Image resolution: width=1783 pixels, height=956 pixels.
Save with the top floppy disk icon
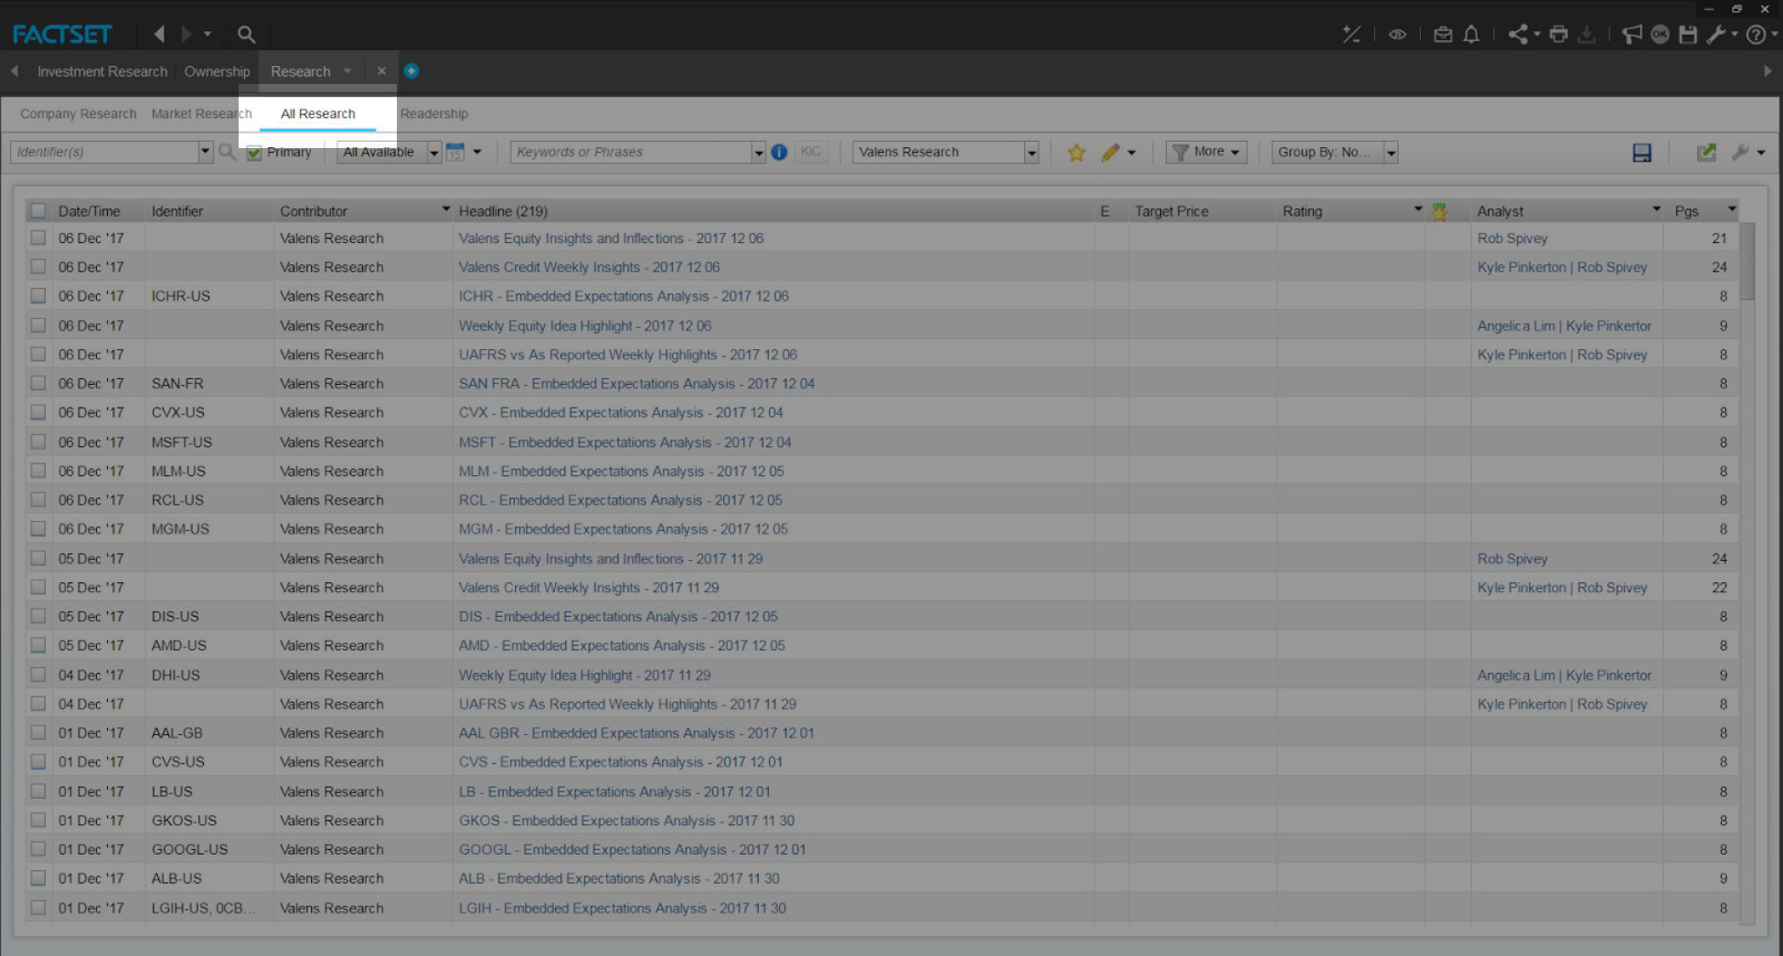(x=1688, y=35)
